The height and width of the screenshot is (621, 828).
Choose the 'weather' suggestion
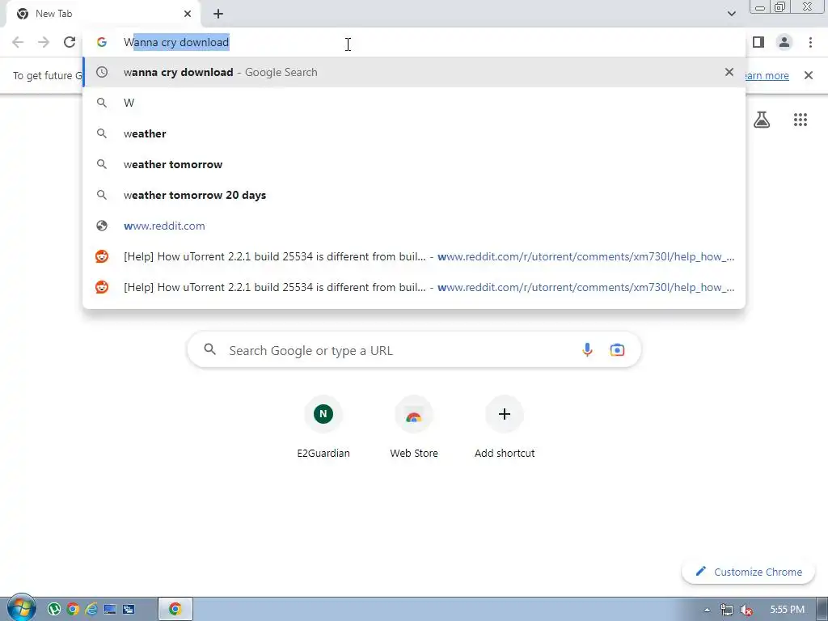point(414,133)
